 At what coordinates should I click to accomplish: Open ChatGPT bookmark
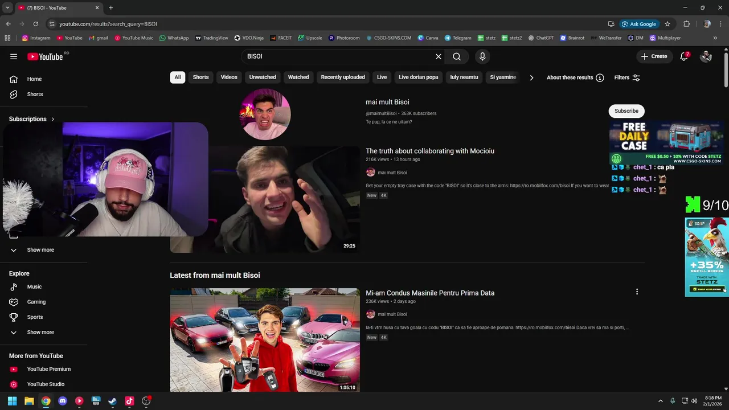point(541,38)
